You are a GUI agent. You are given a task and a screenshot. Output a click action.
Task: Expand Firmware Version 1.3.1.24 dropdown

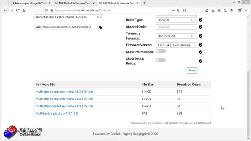(x=176, y=45)
